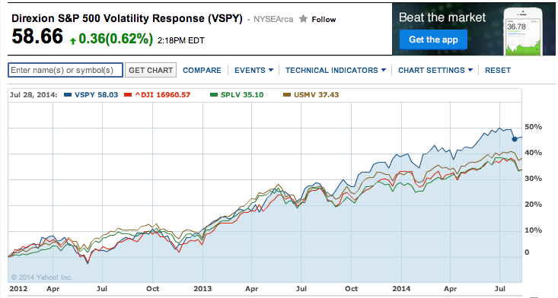558x298 pixels.
Task: Click the GET CHART button
Action: 151,70
